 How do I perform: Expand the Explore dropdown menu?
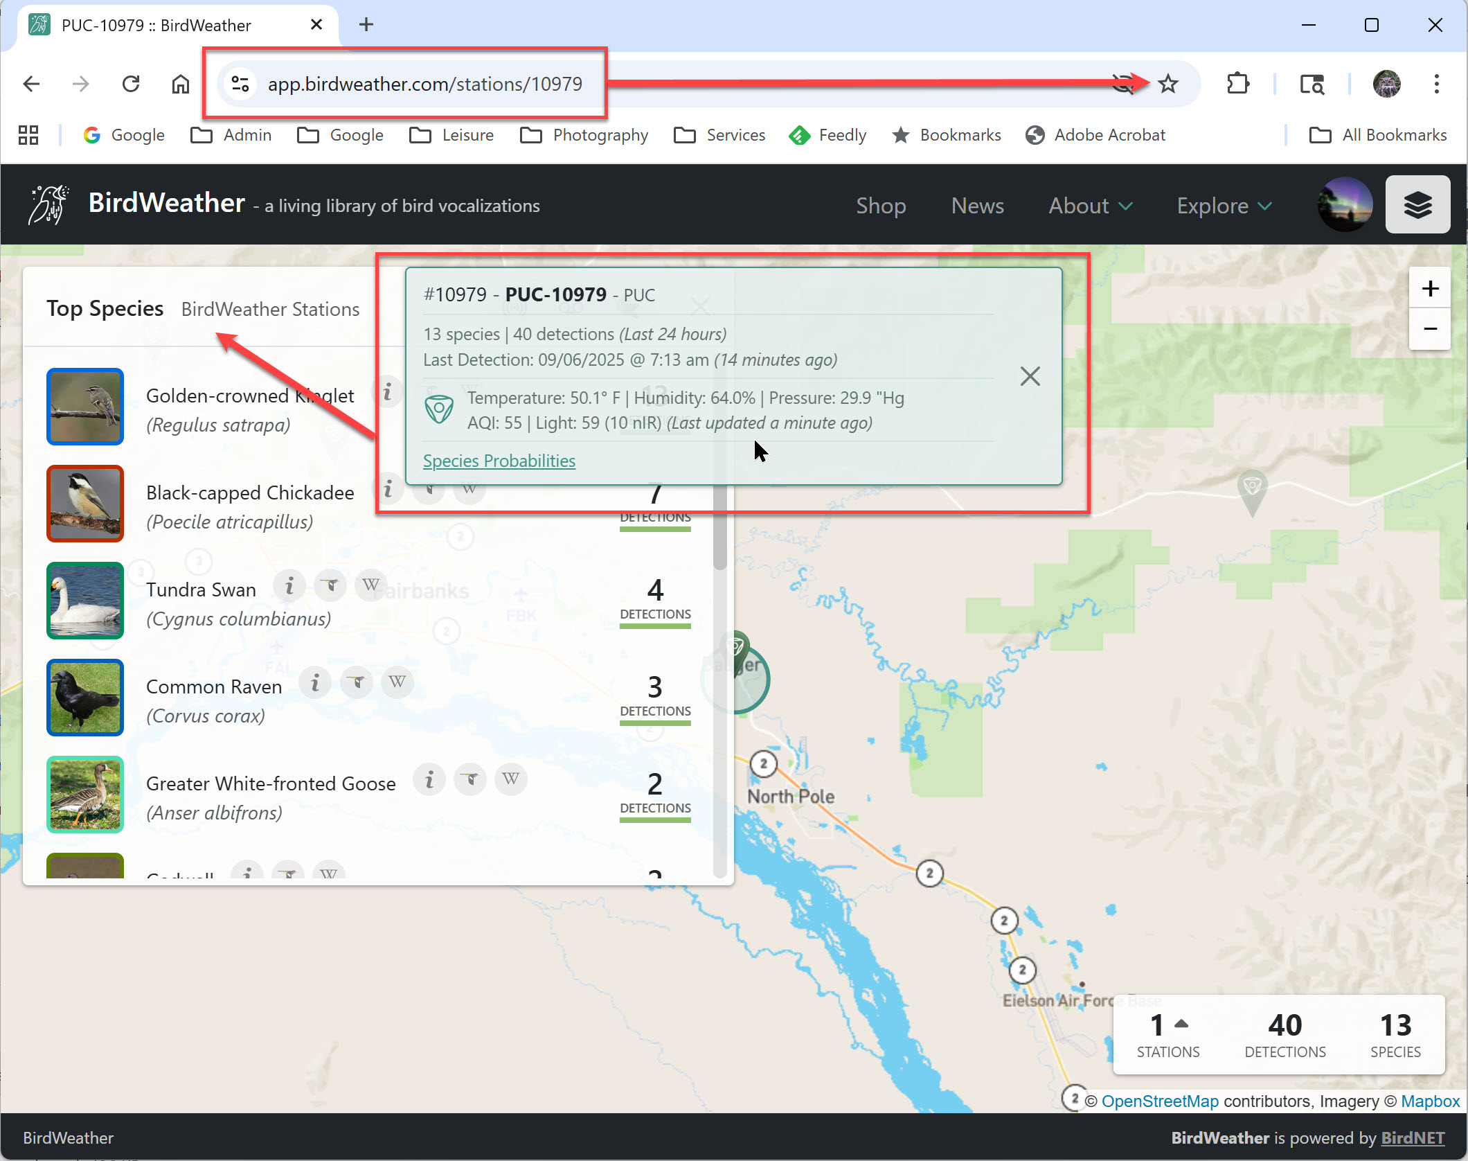pos(1224,206)
